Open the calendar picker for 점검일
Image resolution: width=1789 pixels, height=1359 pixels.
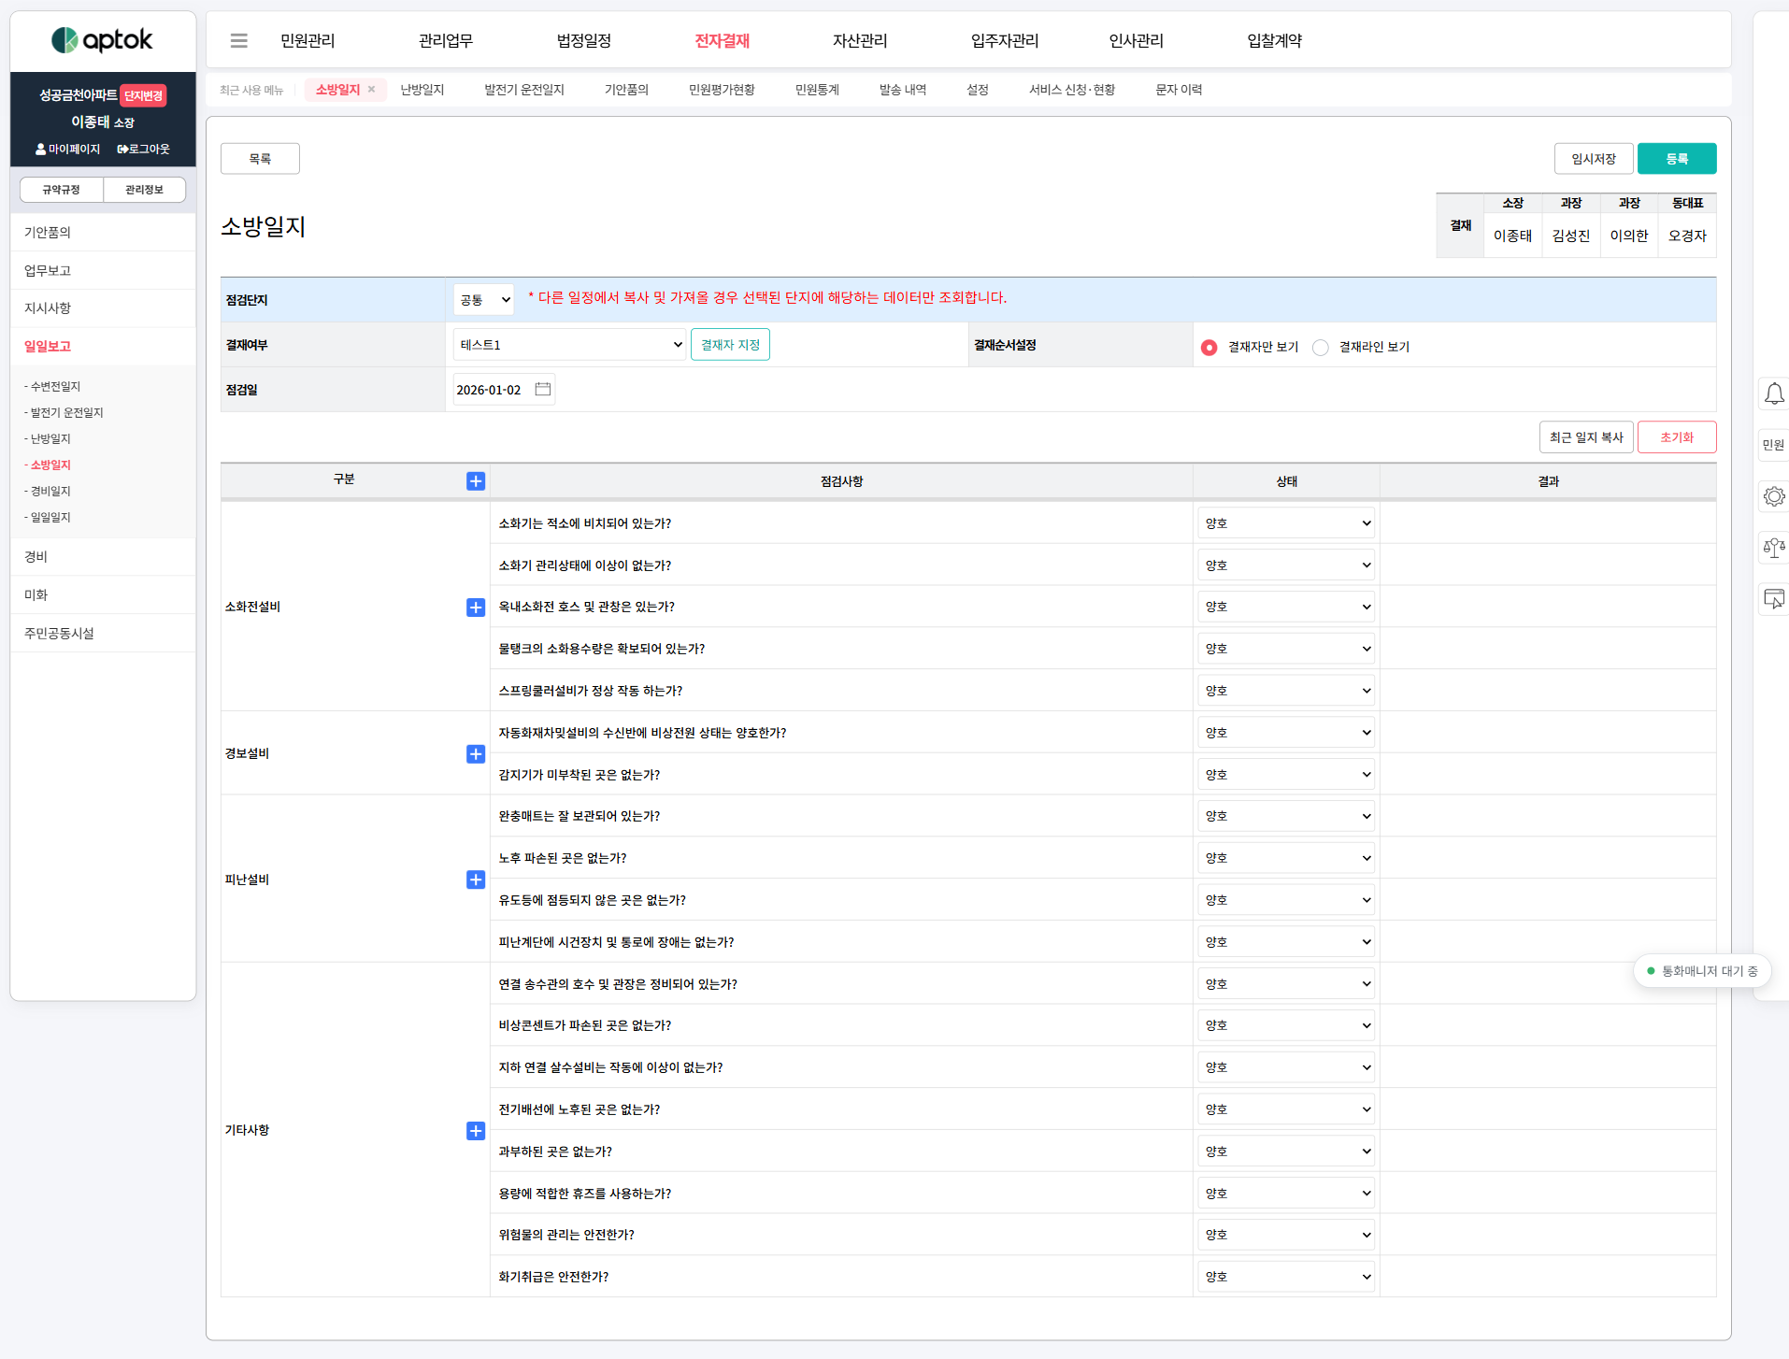[542, 389]
